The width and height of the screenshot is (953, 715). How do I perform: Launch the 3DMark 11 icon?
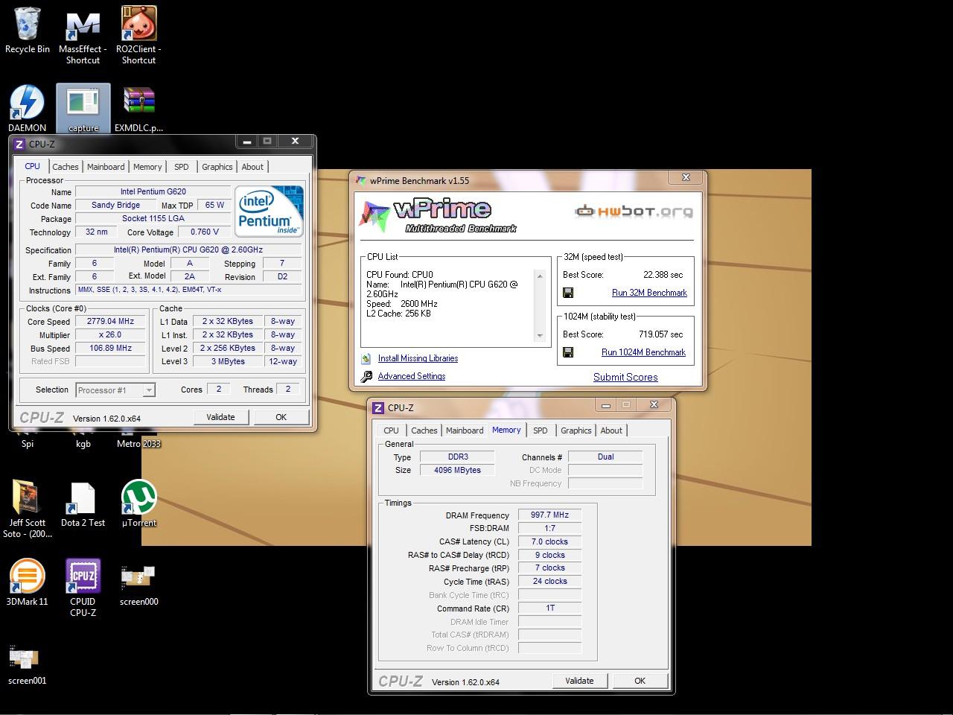point(28,584)
